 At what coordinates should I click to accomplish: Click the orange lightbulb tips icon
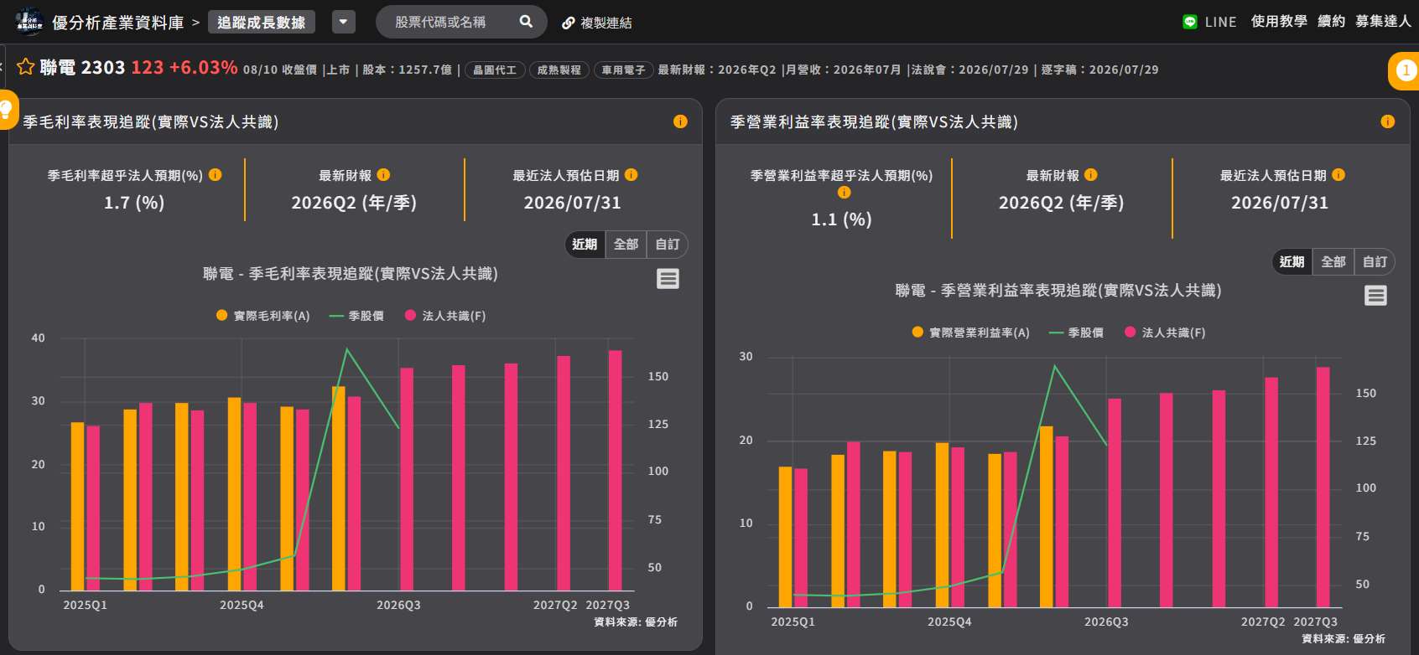coord(7,109)
